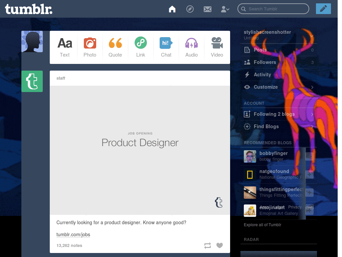Click the natgeofound yellow logo avatar
The width and height of the screenshot is (342, 257).
click(250, 174)
